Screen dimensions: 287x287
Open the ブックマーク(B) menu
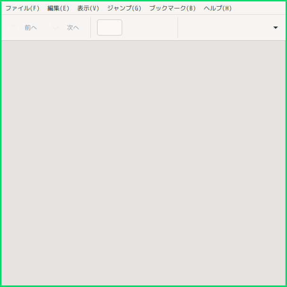point(172,8)
